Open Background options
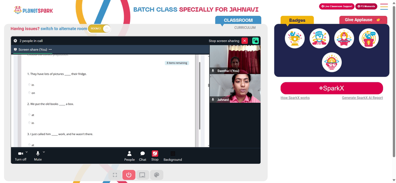The height and width of the screenshot is (183, 396). pos(173,156)
